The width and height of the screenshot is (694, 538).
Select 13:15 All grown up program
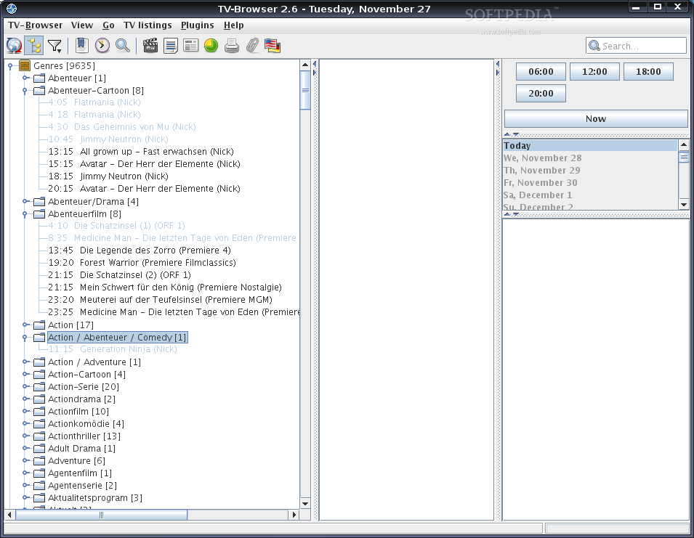(141, 152)
